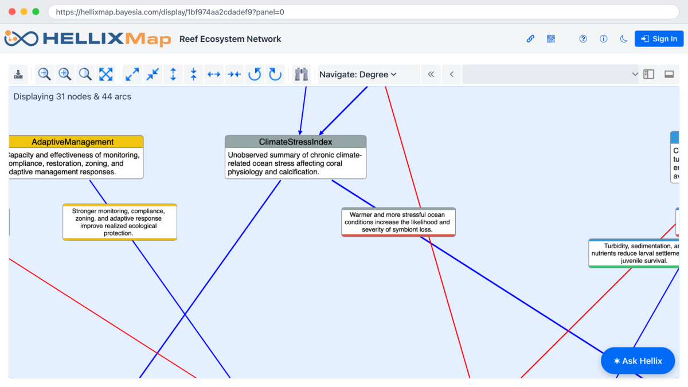Click ClimateStressIndex description text
Viewport: 688px width, 387px height.
[295, 163]
